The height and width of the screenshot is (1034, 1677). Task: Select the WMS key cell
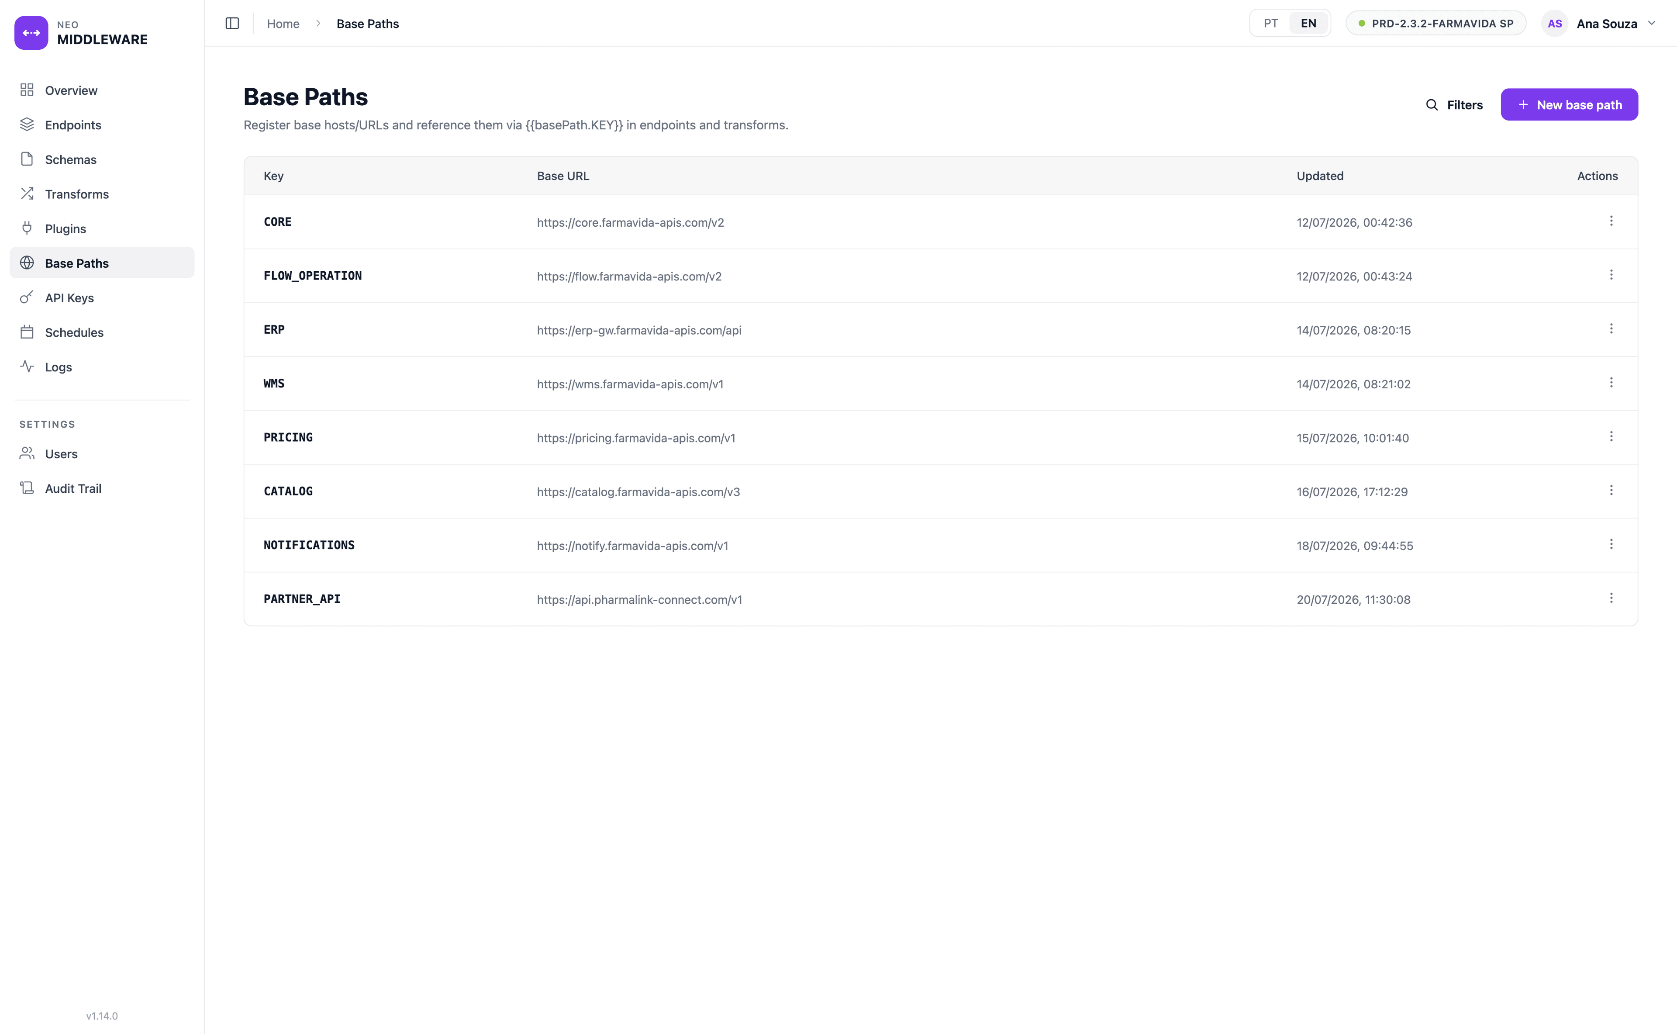(274, 384)
